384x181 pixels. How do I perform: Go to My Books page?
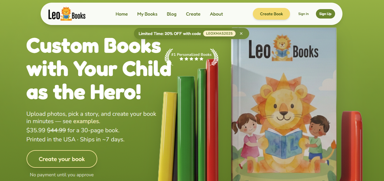147,14
